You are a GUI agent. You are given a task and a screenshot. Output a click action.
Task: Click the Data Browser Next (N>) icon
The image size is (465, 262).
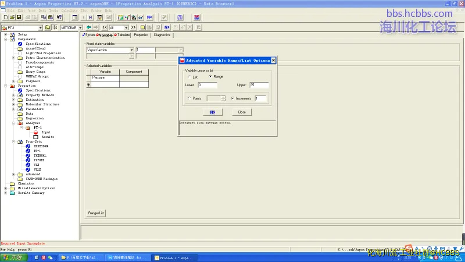click(167, 27)
